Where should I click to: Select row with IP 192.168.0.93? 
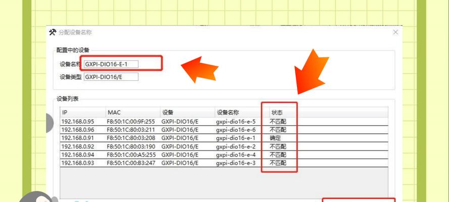pos(224,163)
